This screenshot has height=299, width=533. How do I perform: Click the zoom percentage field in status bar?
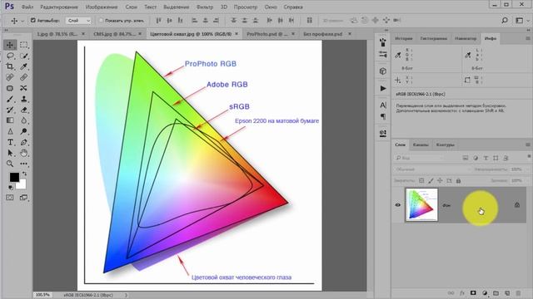(x=42, y=295)
